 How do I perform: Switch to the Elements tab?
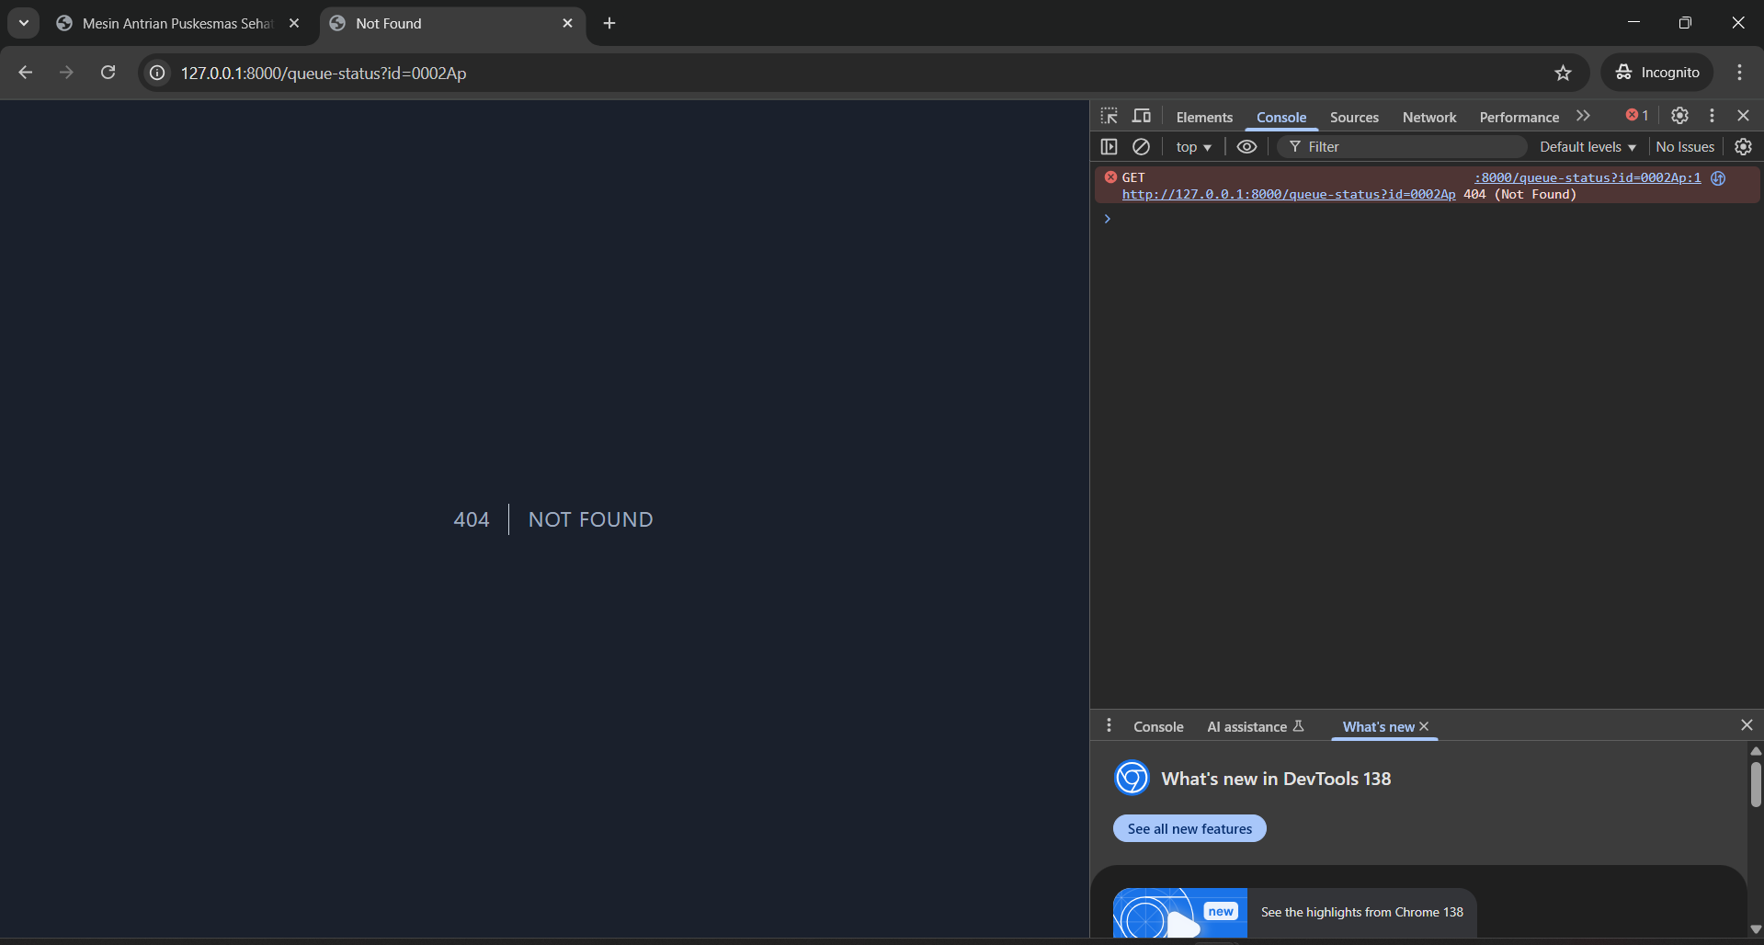coord(1203,118)
